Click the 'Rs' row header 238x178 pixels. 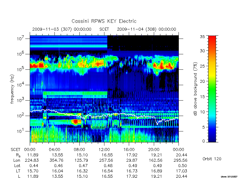click(x=18, y=155)
